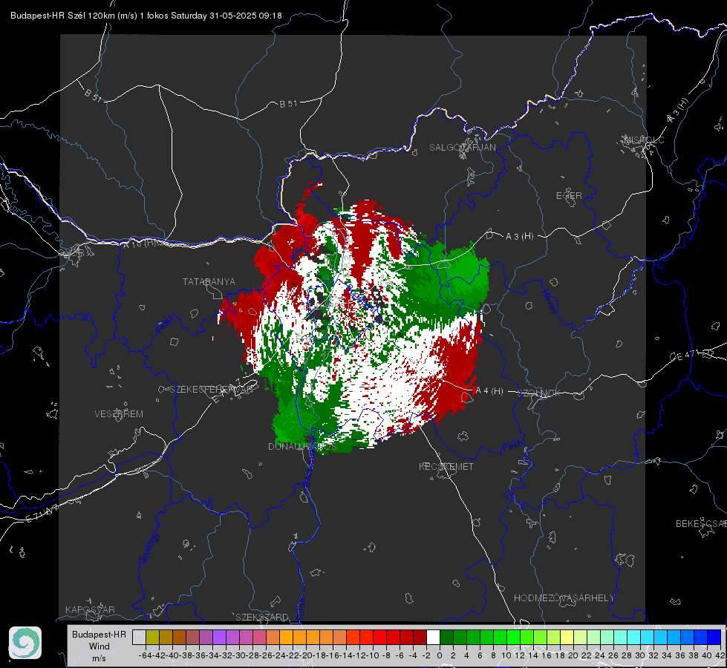Pick the white swatch between -2 and 0
Image resolution: width=727 pixels, height=668 pixels.
[433, 637]
